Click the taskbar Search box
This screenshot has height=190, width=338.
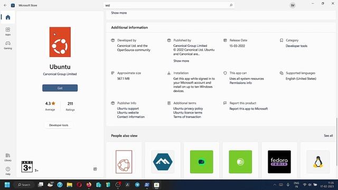pyautogui.click(x=24, y=185)
